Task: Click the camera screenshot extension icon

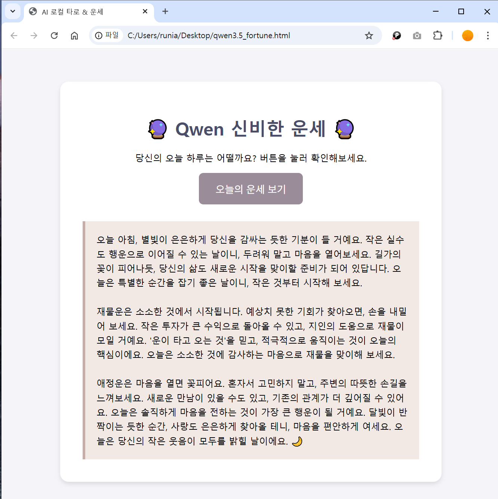Action: tap(417, 36)
